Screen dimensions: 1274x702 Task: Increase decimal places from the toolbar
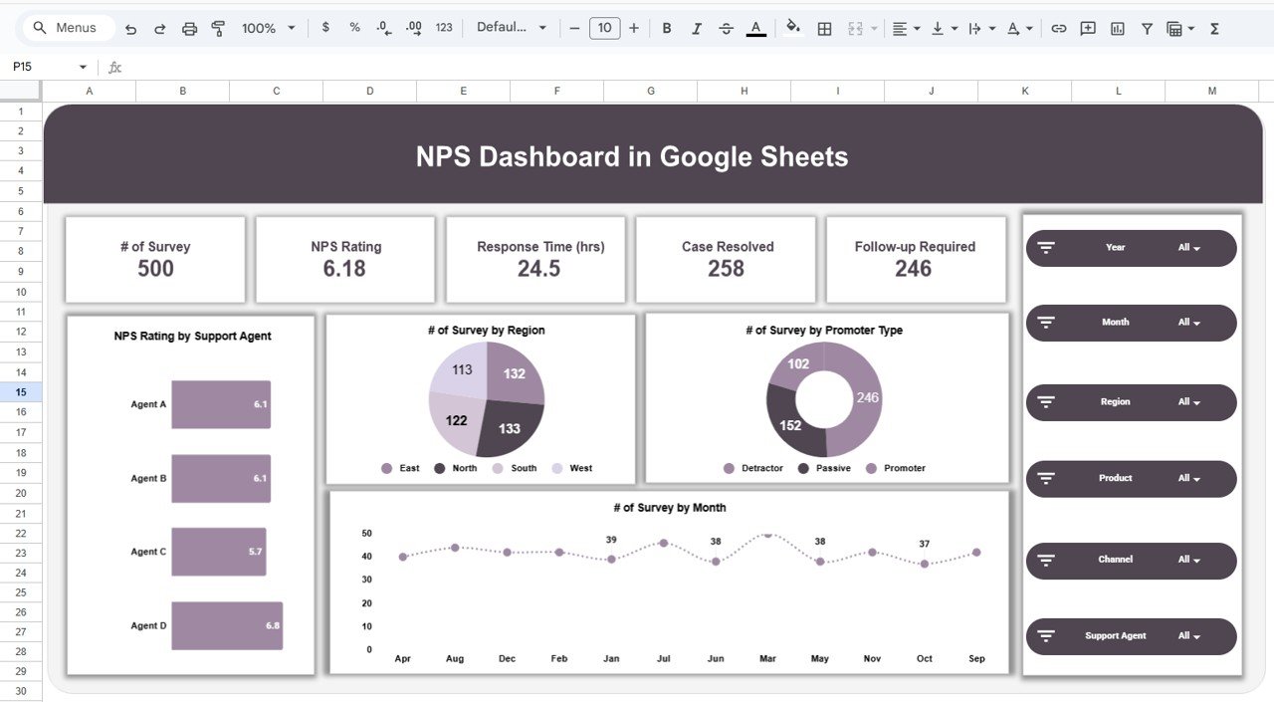click(x=412, y=28)
